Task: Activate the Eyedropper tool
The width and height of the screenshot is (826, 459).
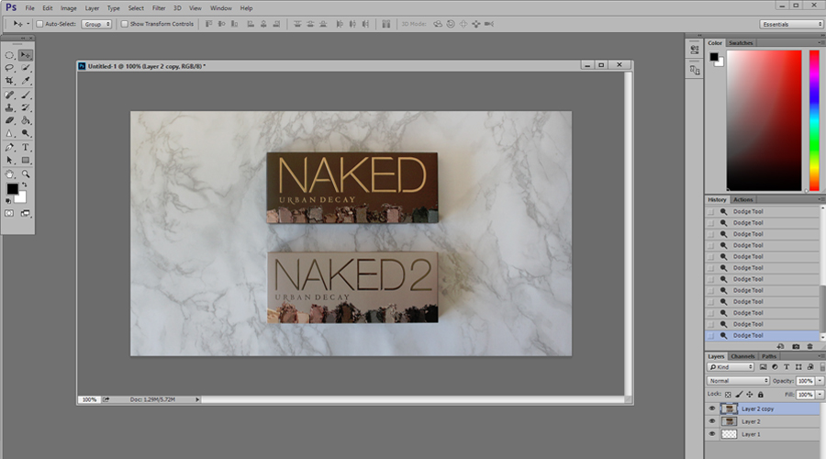Action: [x=26, y=81]
